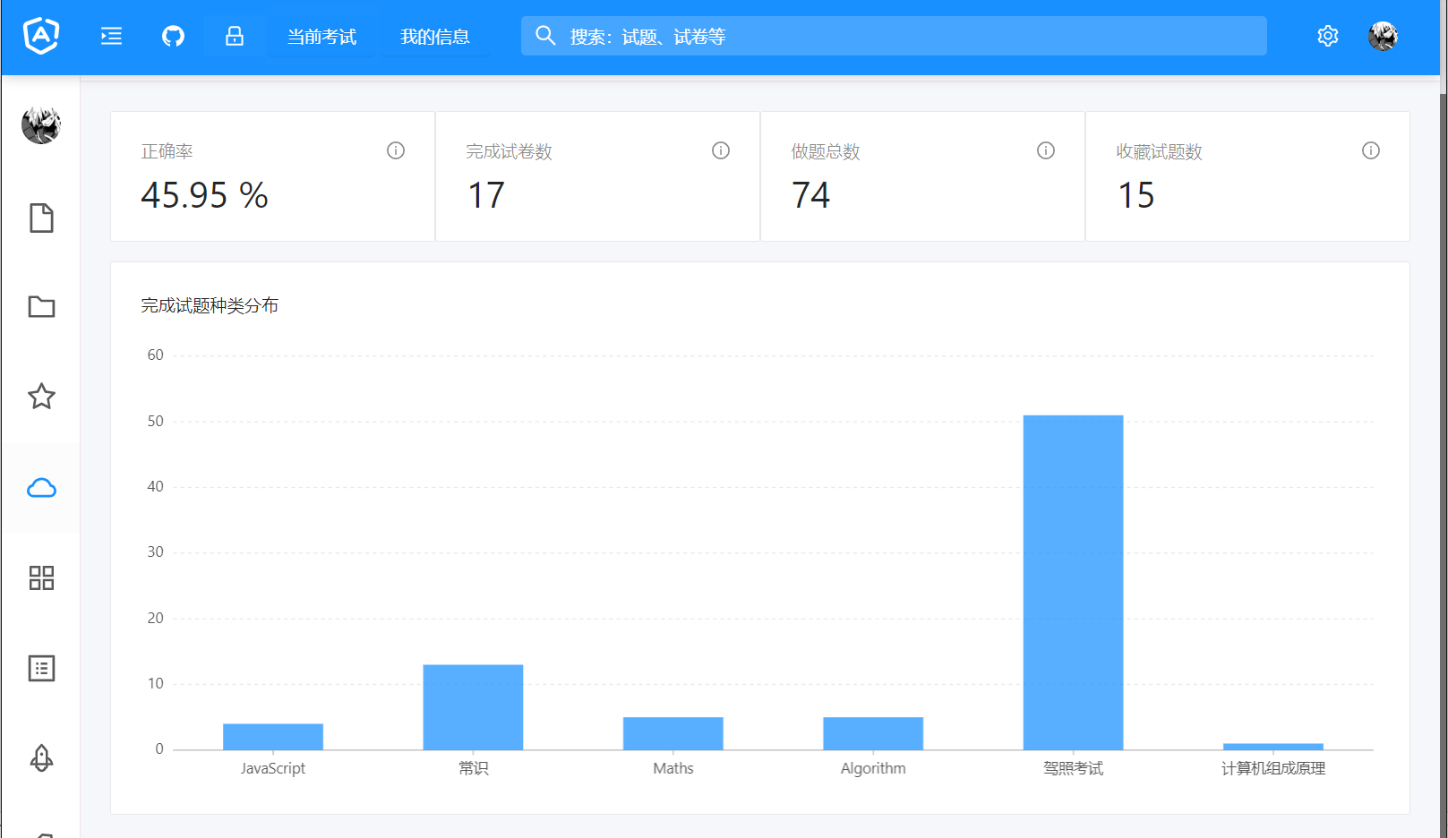
Task: Open the 我的信息 menu
Action: (435, 37)
